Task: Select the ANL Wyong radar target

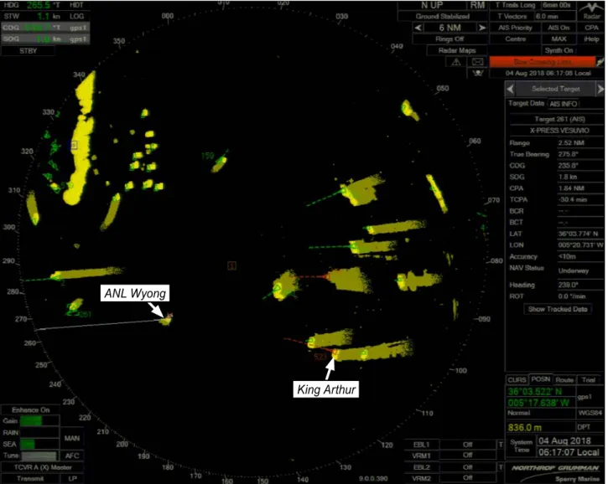Action: 167,319
